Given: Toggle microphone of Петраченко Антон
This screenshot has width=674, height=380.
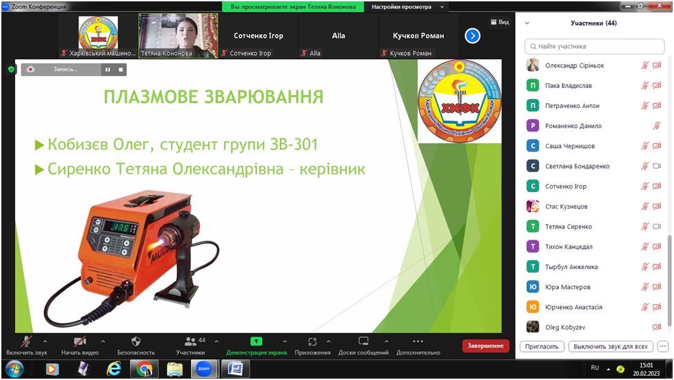Looking at the screenshot, I should pyautogui.click(x=645, y=105).
